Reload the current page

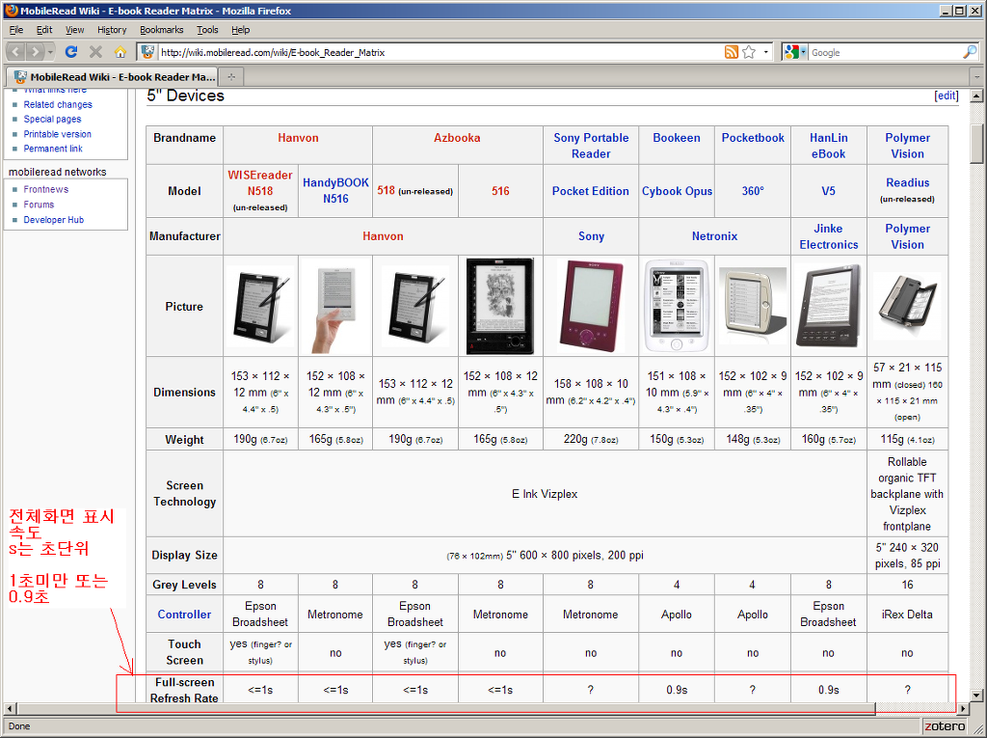click(x=71, y=52)
